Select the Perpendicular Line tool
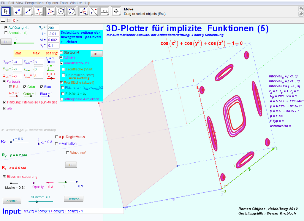The height and width of the screenshot is (221, 304). click(x=39, y=11)
